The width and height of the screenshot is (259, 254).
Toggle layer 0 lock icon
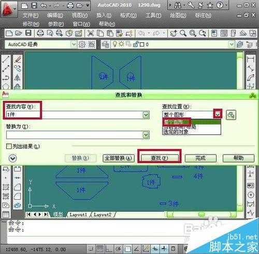click(x=136, y=44)
